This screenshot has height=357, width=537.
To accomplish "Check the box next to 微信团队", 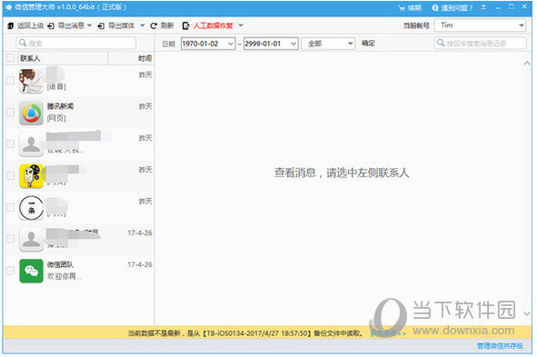I will pyautogui.click(x=11, y=271).
